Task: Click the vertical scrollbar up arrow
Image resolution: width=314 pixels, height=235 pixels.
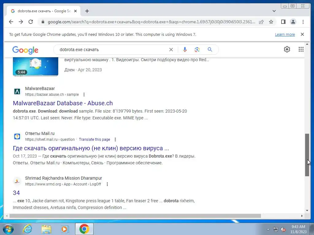Action: 307,44
